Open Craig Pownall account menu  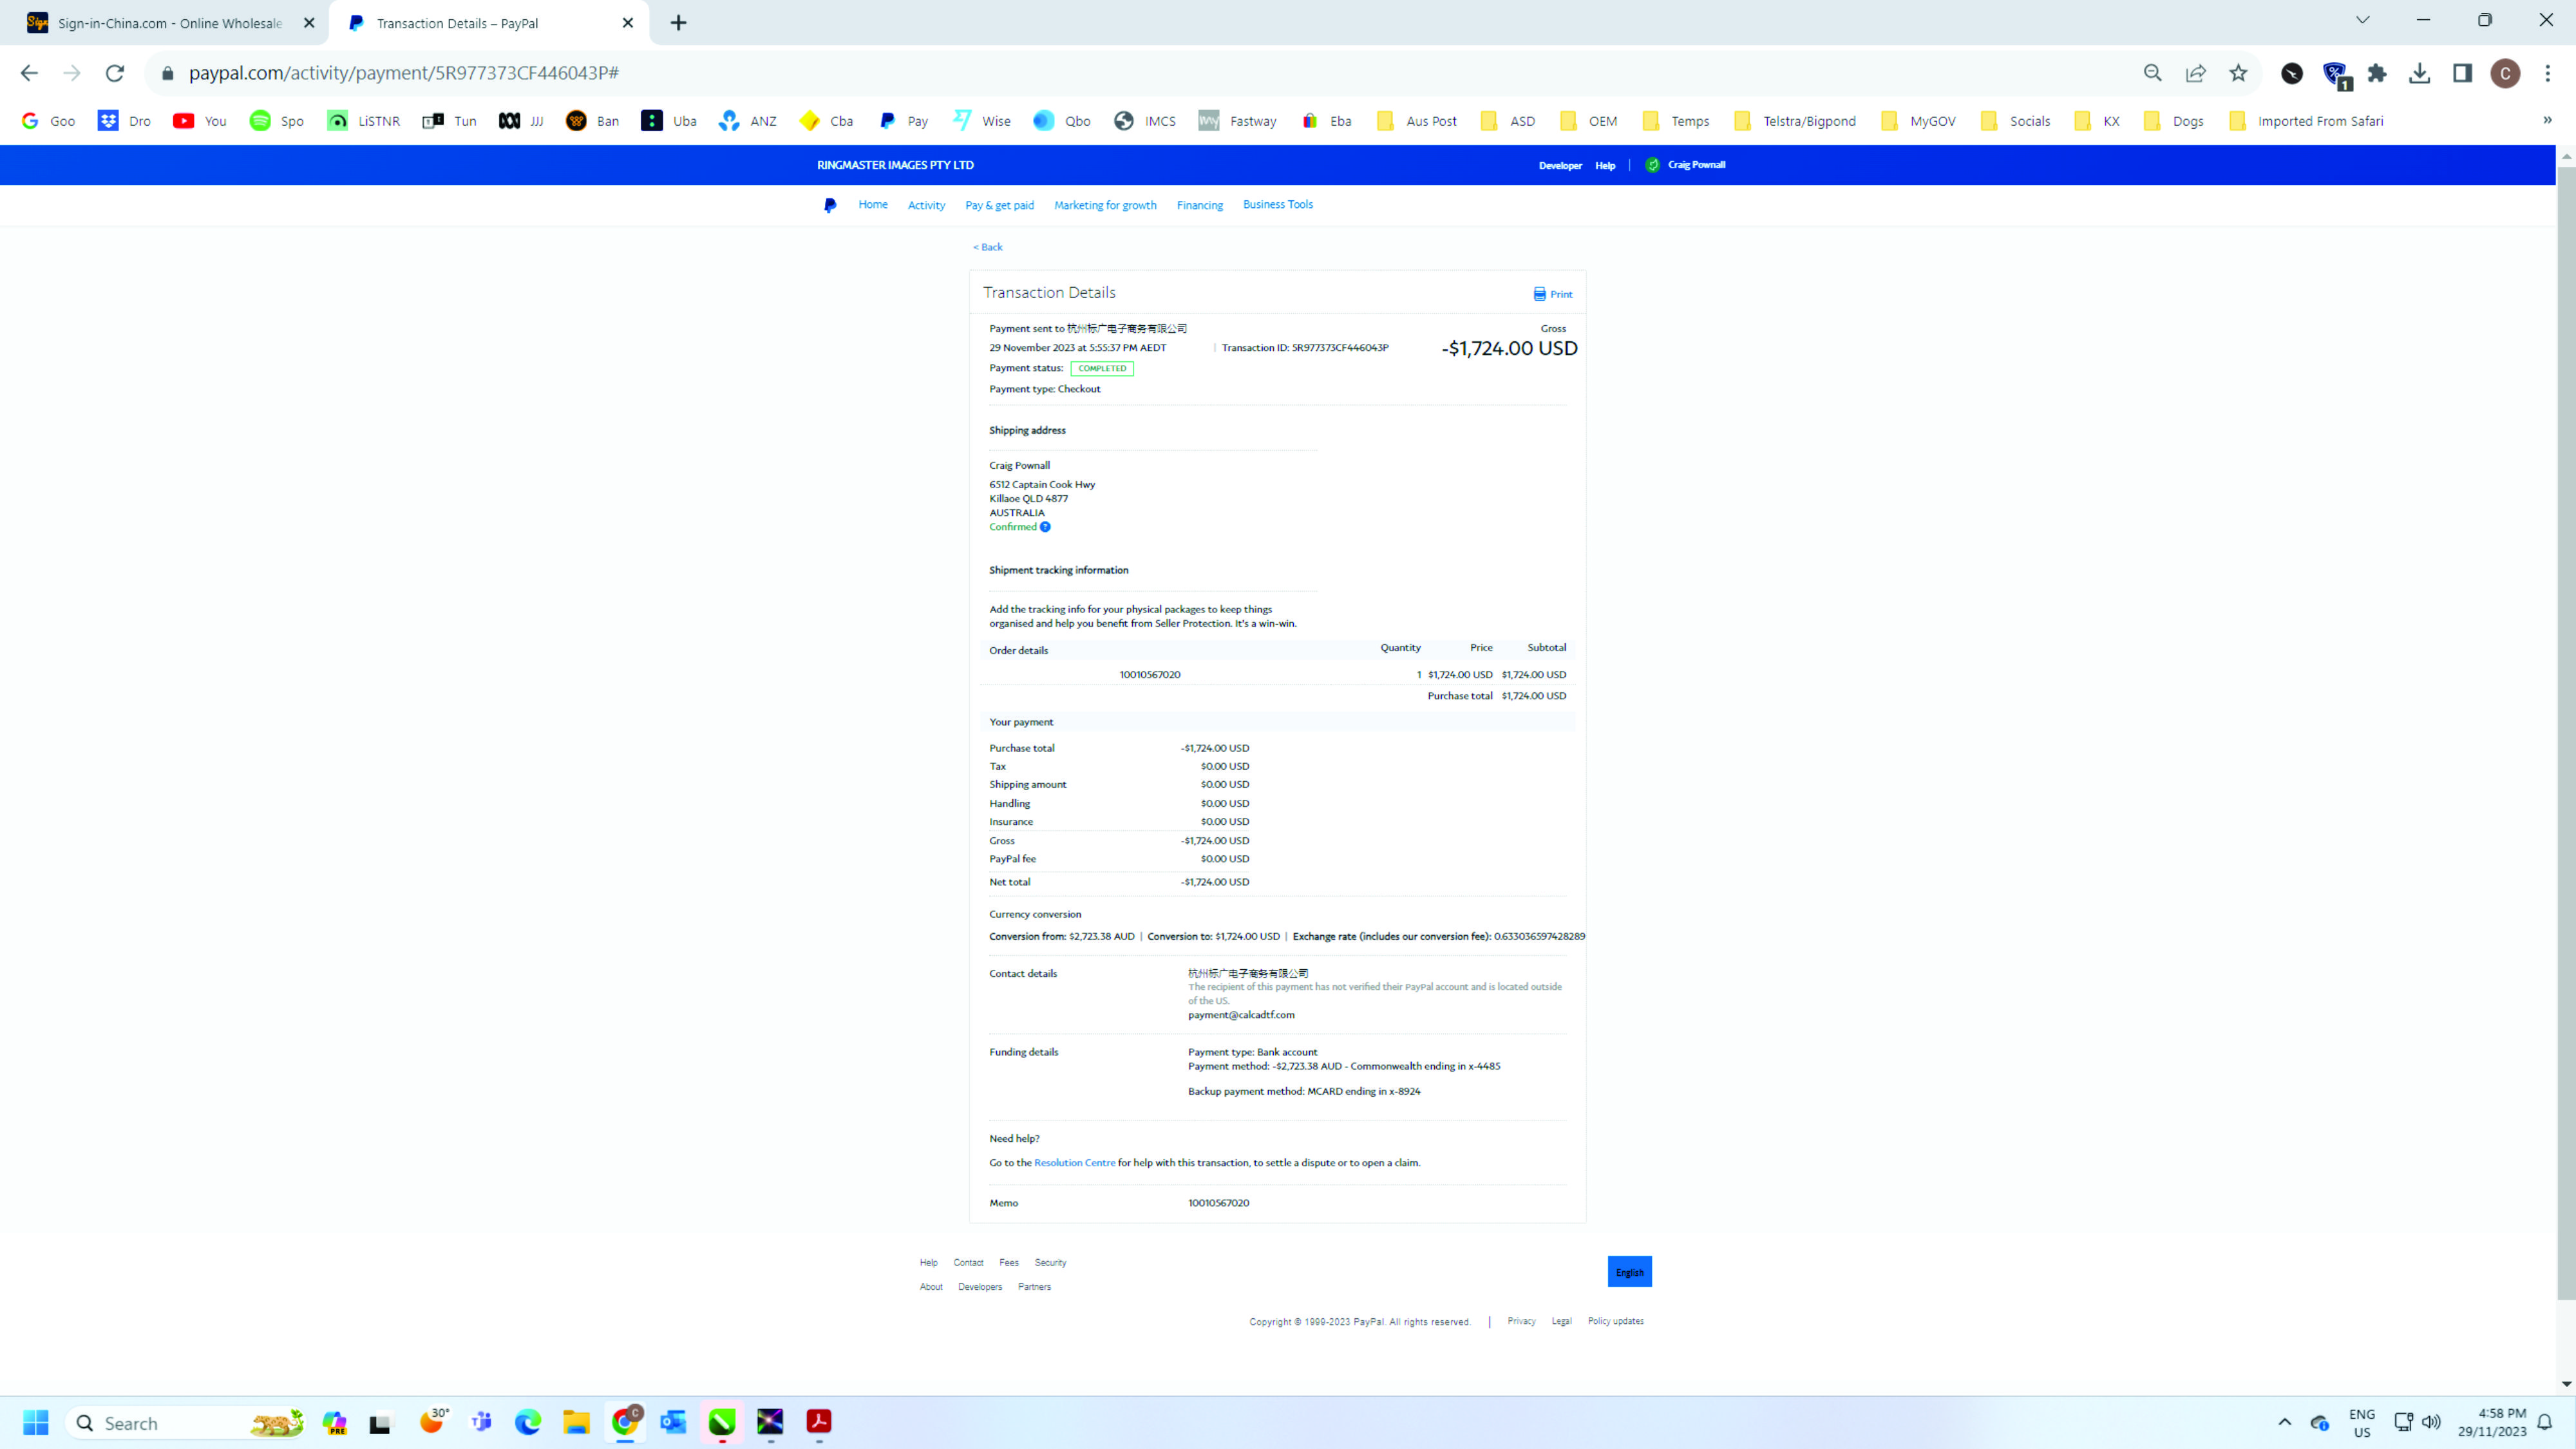(x=1686, y=165)
